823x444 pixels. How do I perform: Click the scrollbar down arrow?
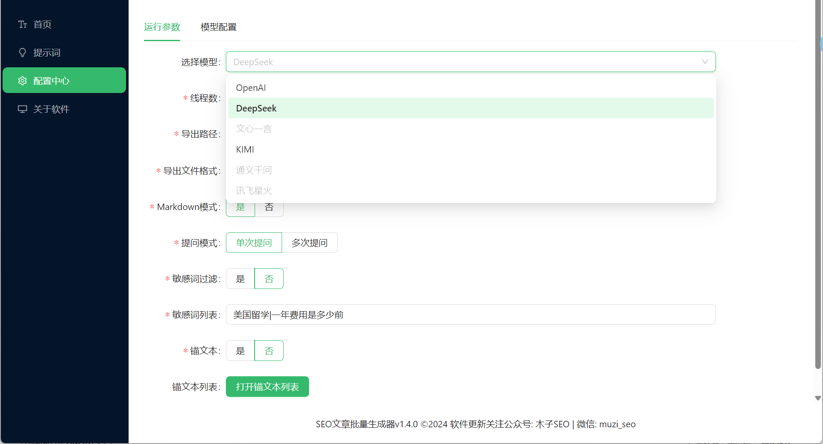pyautogui.click(x=818, y=398)
